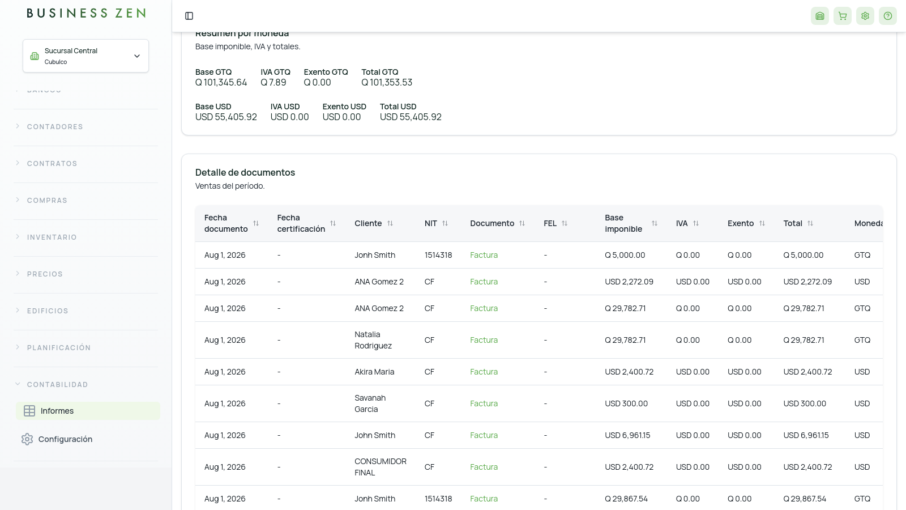Sort by NIT column

pos(445,223)
